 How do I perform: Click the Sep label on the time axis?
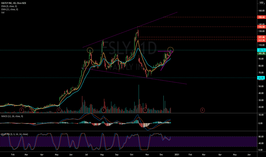coord(117,155)
